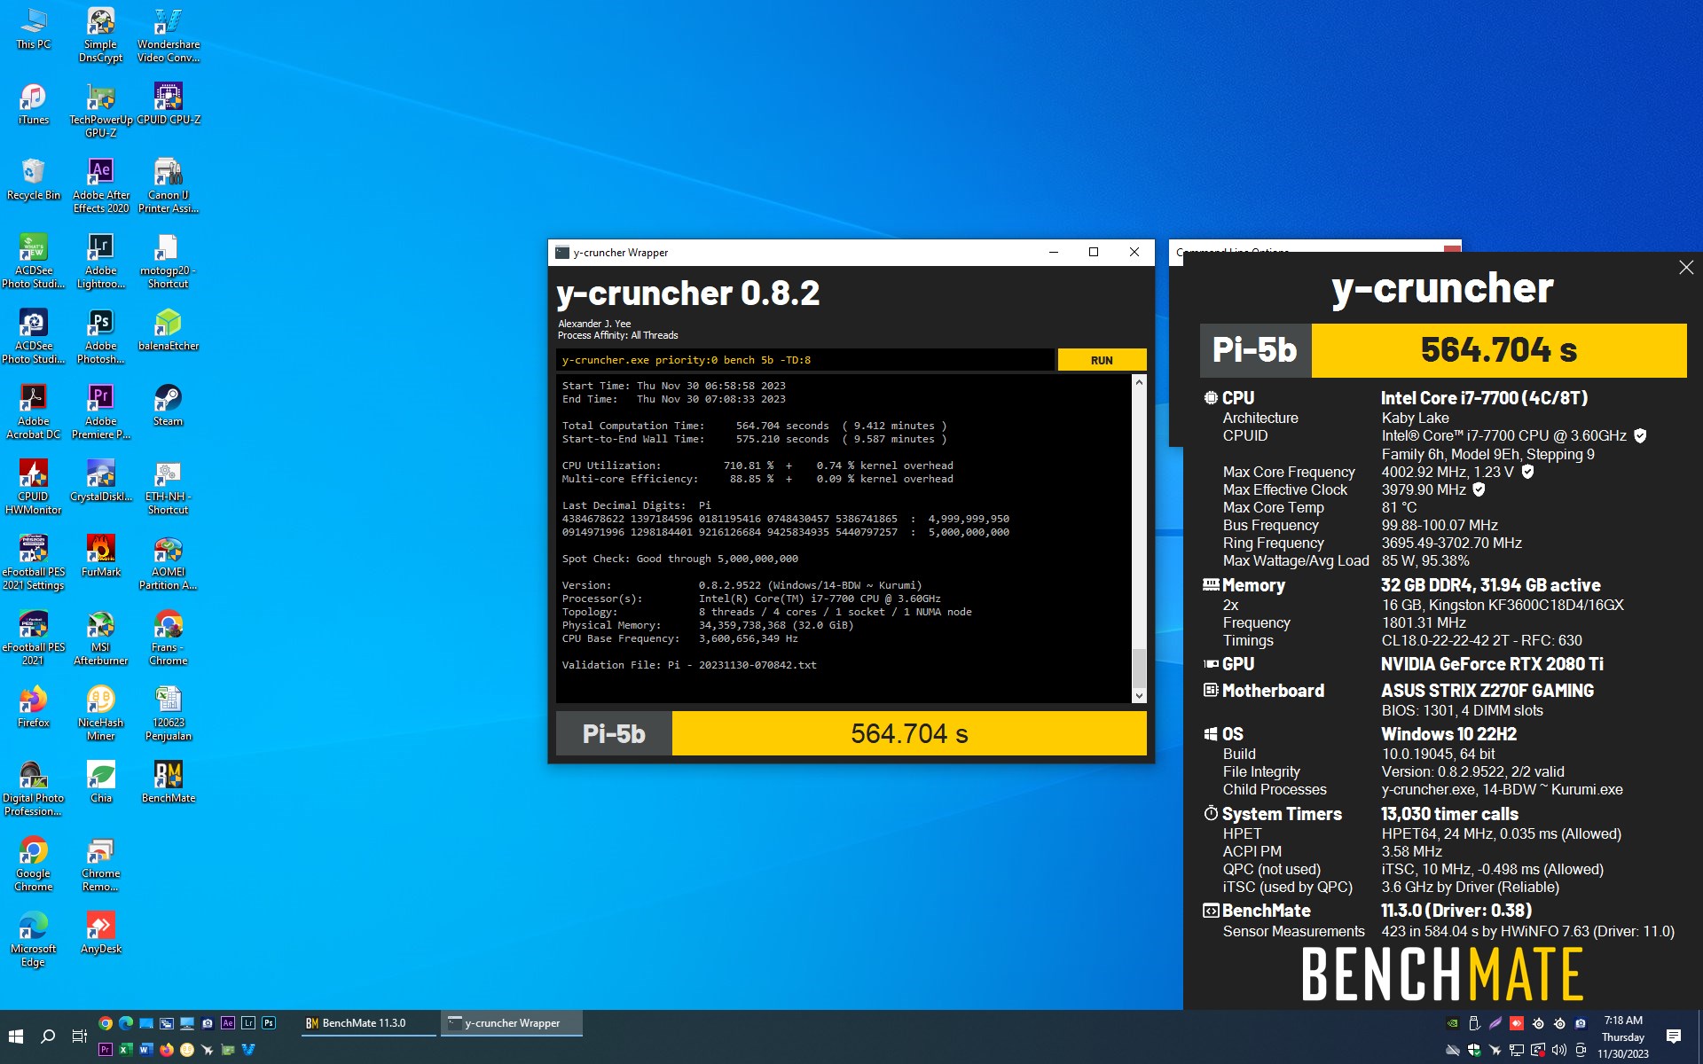Click the GPU section icon in BenchMate panel
The height and width of the screenshot is (1064, 1703).
(1211, 664)
